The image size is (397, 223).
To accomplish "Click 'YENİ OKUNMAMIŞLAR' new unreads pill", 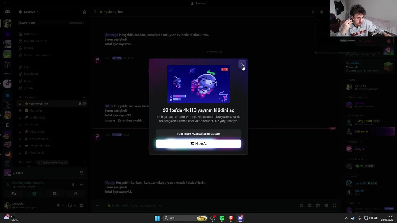I will pyautogui.click(x=52, y=162).
